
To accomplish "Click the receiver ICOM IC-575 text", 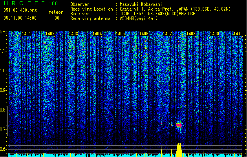I will [157, 14].
